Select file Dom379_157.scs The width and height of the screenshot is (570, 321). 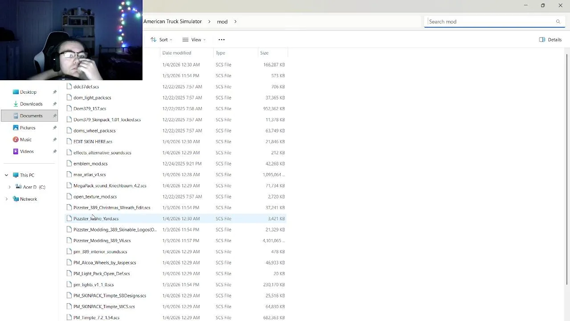[90, 109]
